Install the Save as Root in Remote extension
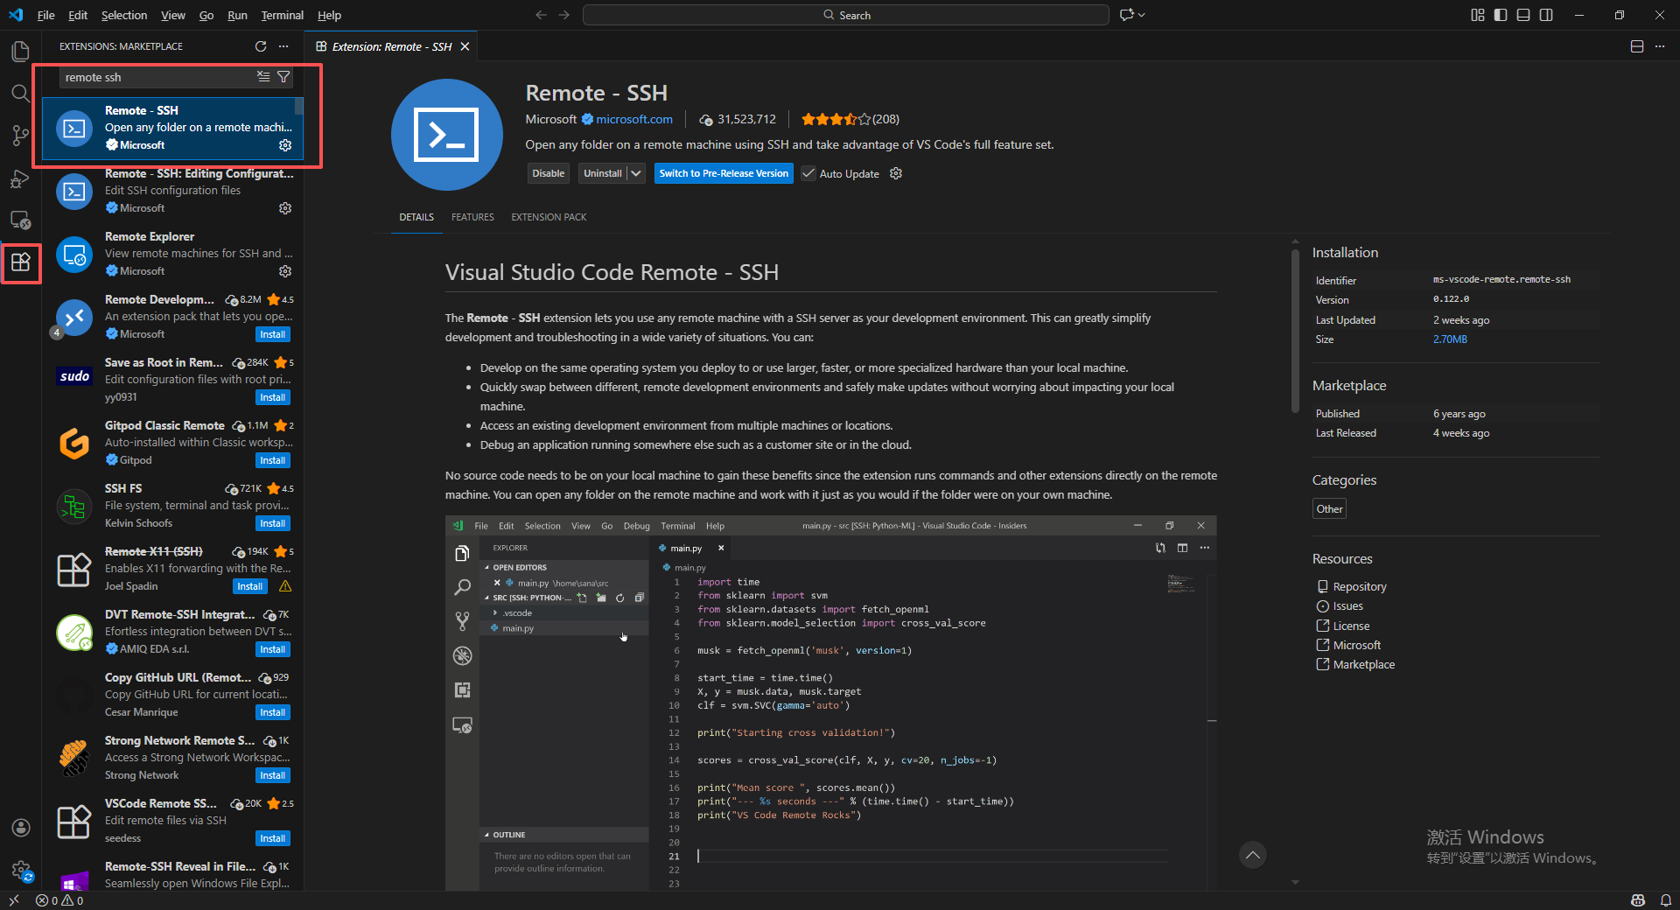Viewport: 1680px width, 910px height. click(x=273, y=397)
